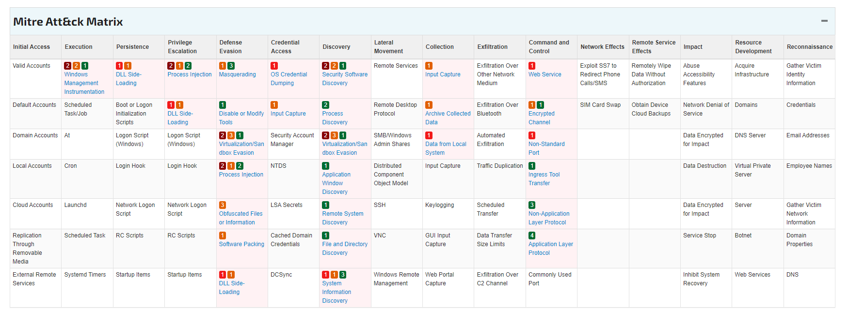Click green 3 badge above Masquerading

(x=231, y=66)
